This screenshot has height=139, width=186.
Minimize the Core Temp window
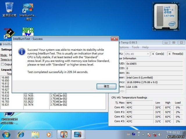(x=166, y=43)
